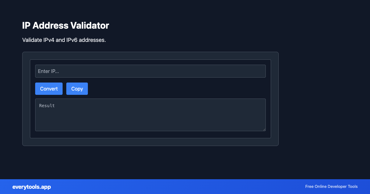Click the blue footer bar
Viewport: 370px width, 194px height.
coord(185,187)
